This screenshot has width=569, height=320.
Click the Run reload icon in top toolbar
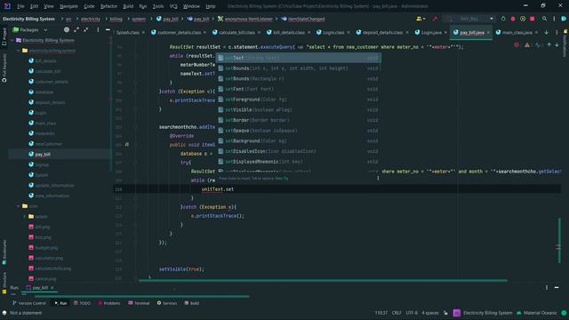click(x=503, y=19)
